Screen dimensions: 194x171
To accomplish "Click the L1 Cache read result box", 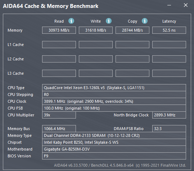I will [x=59, y=45].
